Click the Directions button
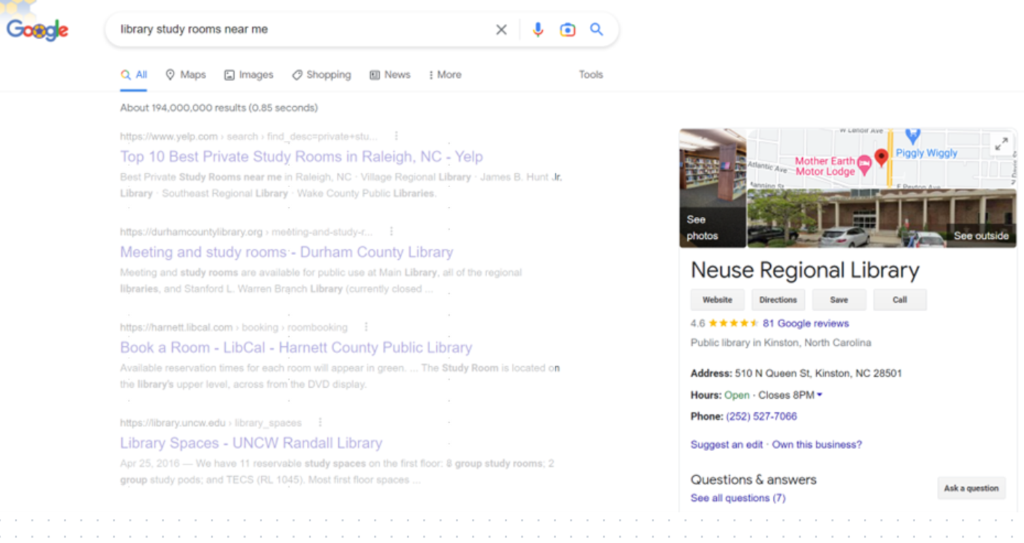1024x543 pixels. pos(778,300)
